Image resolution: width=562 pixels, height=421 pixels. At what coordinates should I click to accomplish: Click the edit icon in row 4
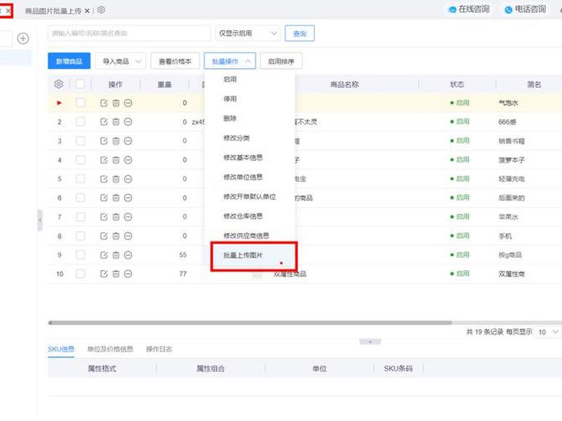[103, 160]
